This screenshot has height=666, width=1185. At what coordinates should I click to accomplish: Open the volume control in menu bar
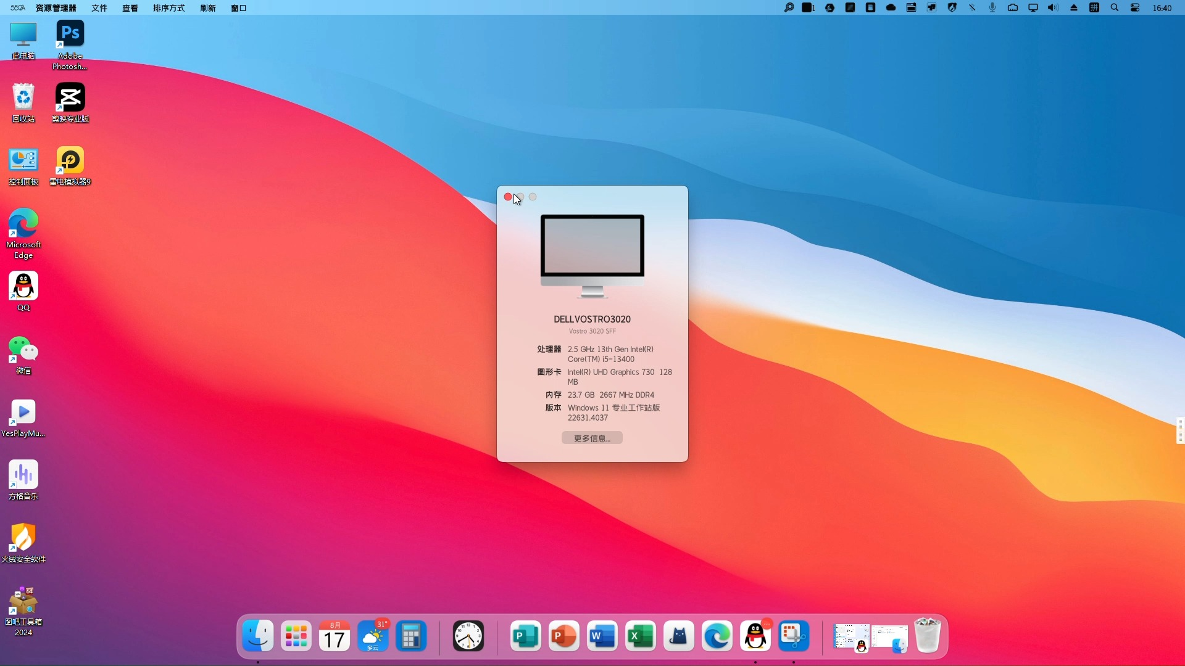[x=1054, y=8]
